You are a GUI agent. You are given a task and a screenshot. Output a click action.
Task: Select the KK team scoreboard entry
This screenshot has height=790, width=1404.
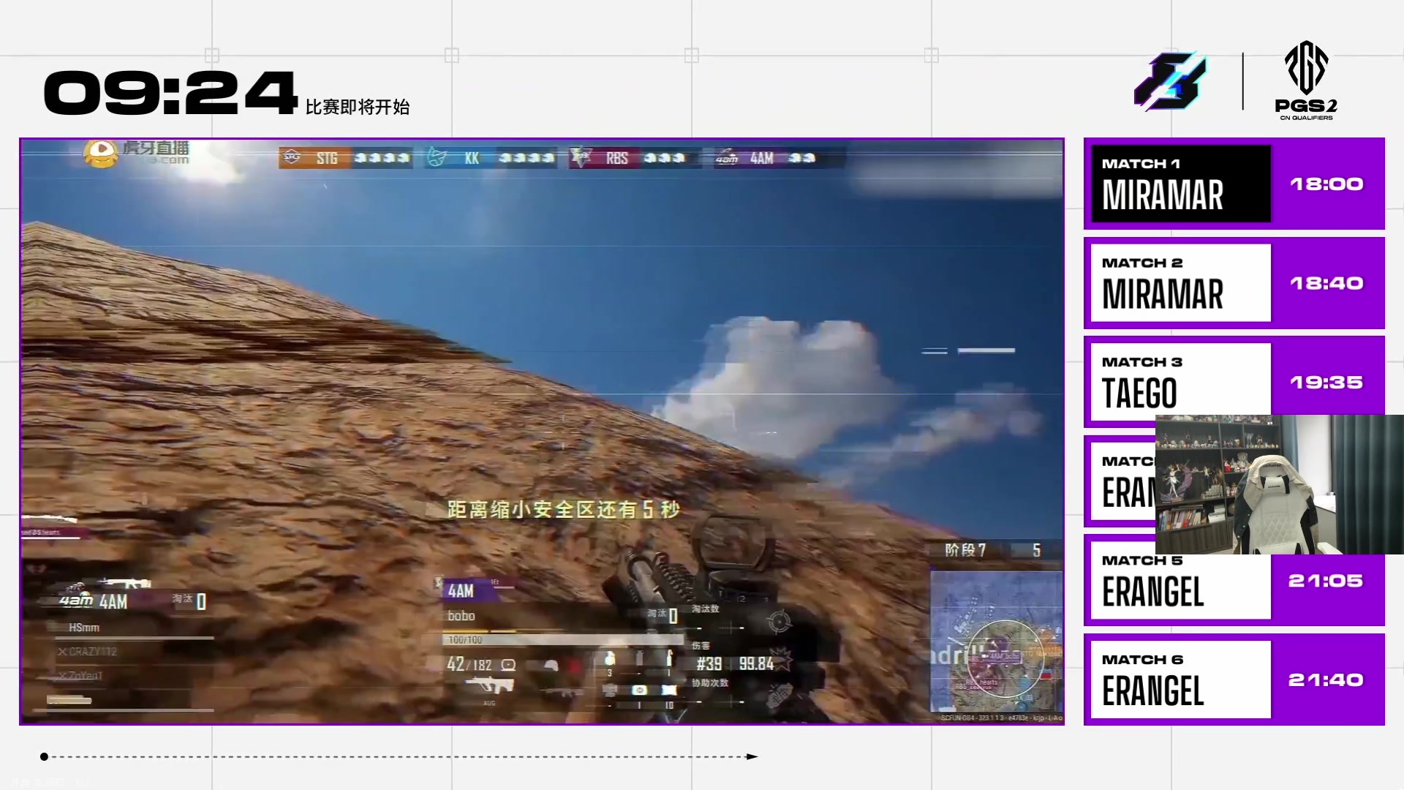491,158
